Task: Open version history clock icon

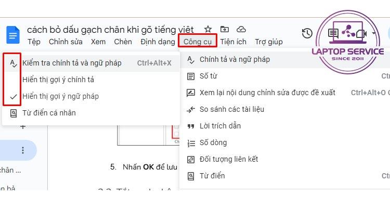Action: [x=307, y=33]
